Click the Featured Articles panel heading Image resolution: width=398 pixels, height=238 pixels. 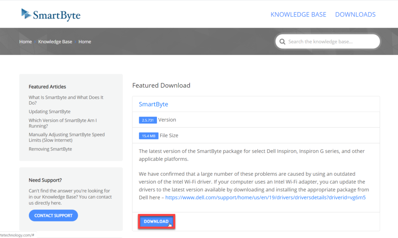tap(47, 86)
